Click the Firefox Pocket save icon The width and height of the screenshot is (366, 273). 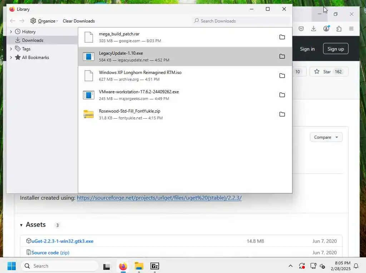pos(301,29)
